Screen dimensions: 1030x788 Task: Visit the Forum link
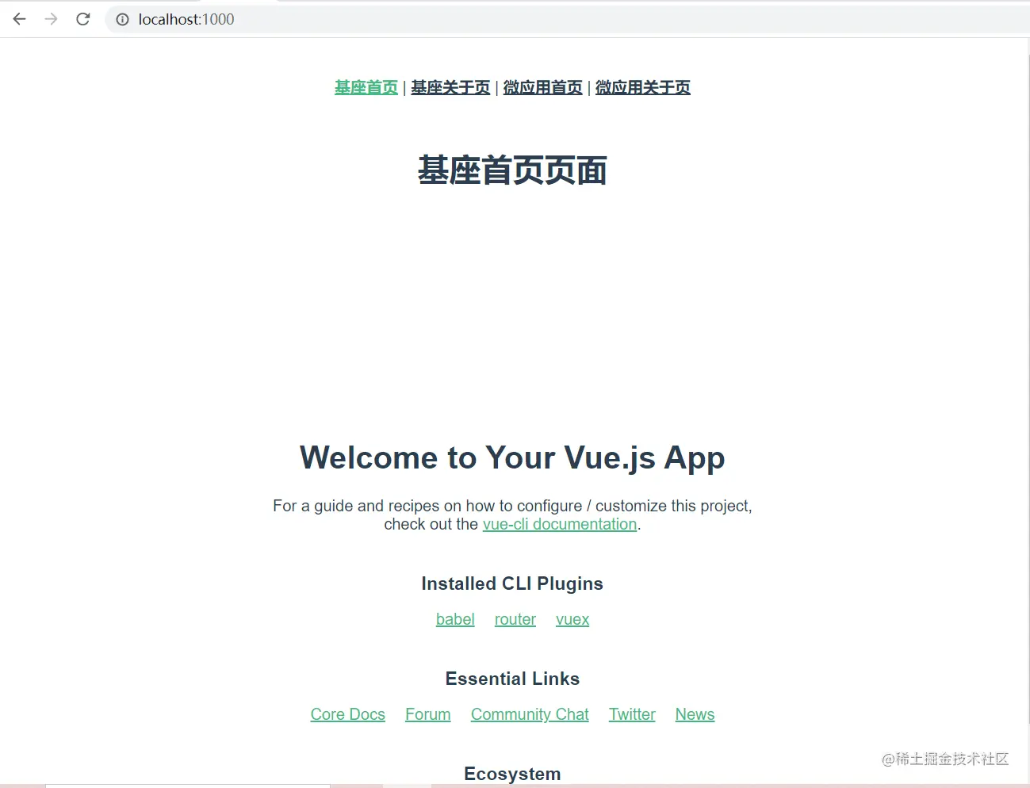tap(428, 714)
